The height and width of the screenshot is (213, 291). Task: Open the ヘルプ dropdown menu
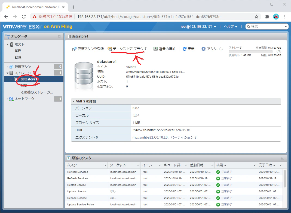point(231,27)
